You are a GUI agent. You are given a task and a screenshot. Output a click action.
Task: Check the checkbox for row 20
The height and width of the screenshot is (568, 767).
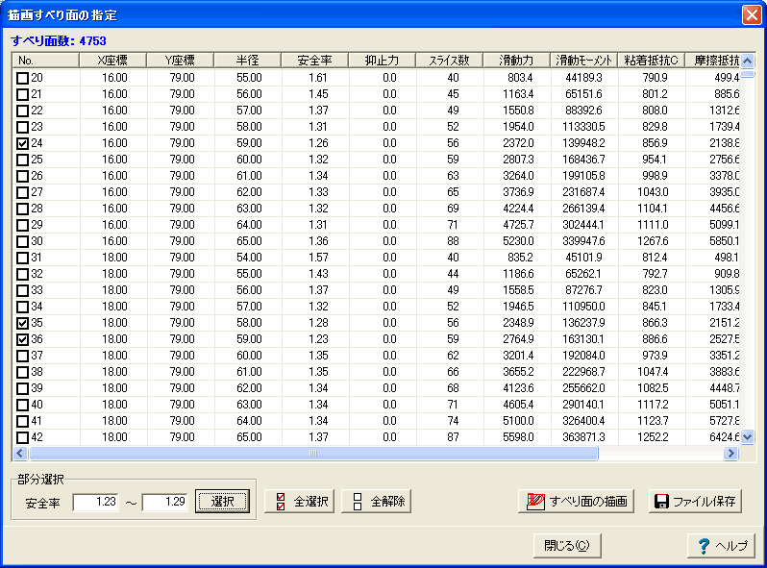click(22, 78)
